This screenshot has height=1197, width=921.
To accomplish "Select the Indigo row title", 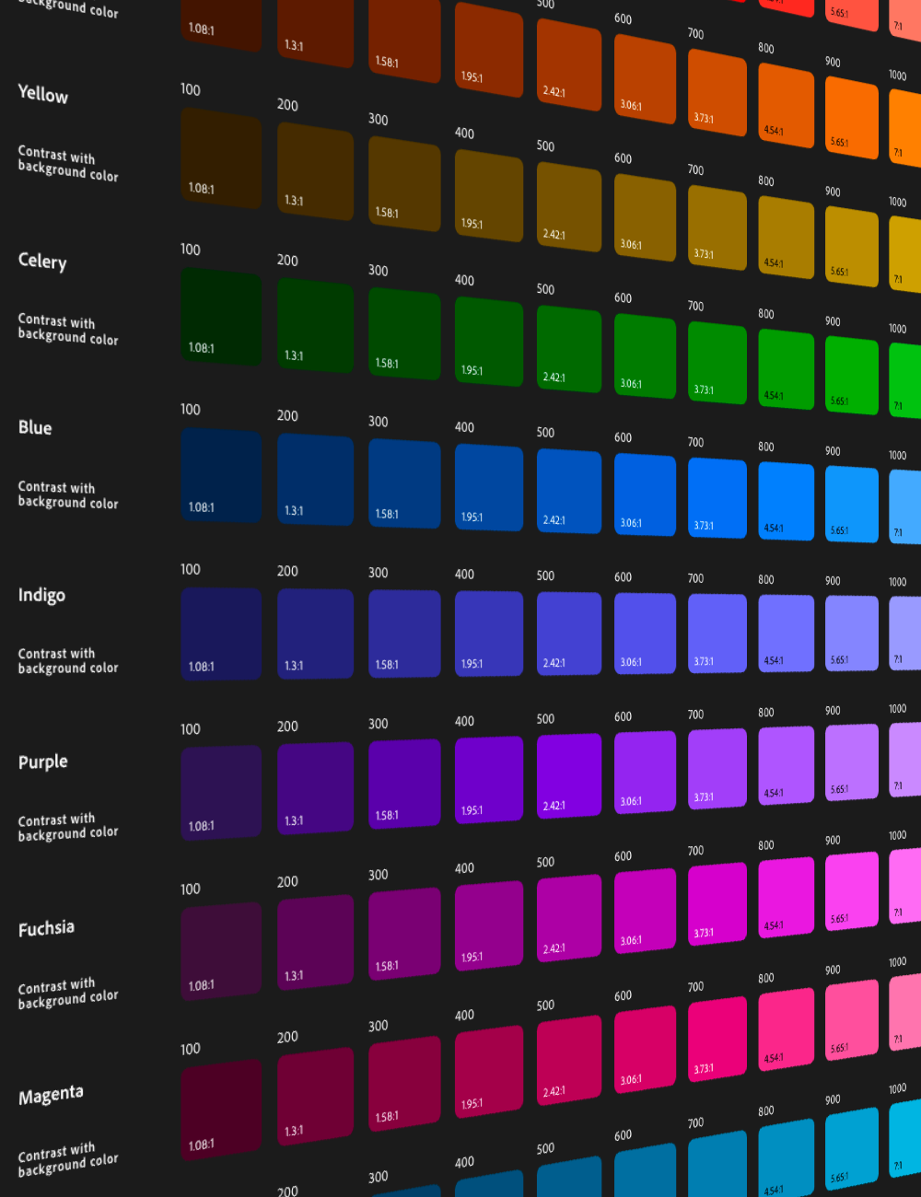I will coord(41,595).
